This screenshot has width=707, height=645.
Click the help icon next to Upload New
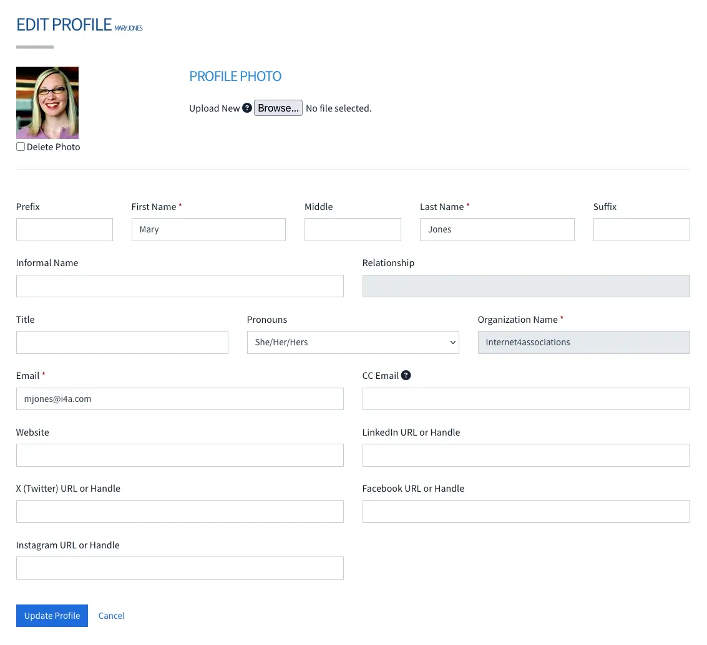tap(247, 108)
